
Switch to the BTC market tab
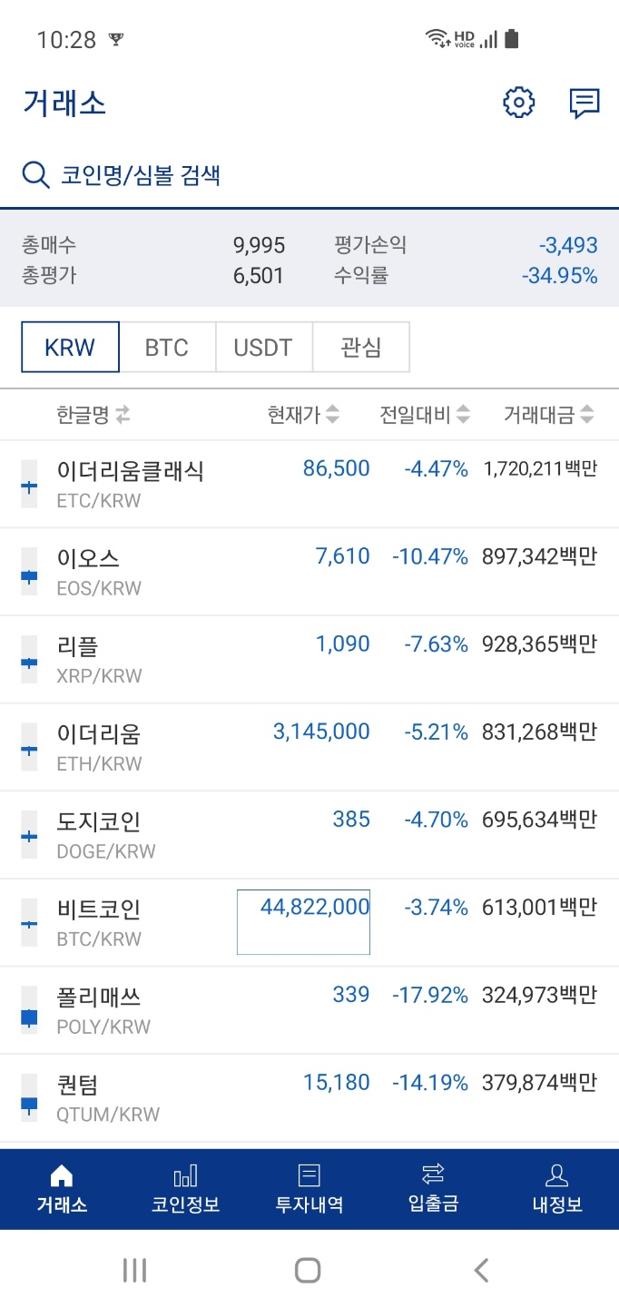(x=167, y=347)
